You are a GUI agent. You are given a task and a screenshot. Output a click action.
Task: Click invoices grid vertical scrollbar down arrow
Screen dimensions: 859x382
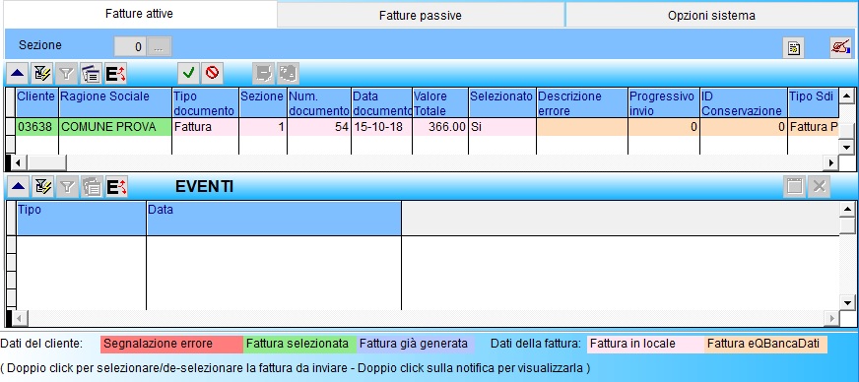[x=846, y=148]
